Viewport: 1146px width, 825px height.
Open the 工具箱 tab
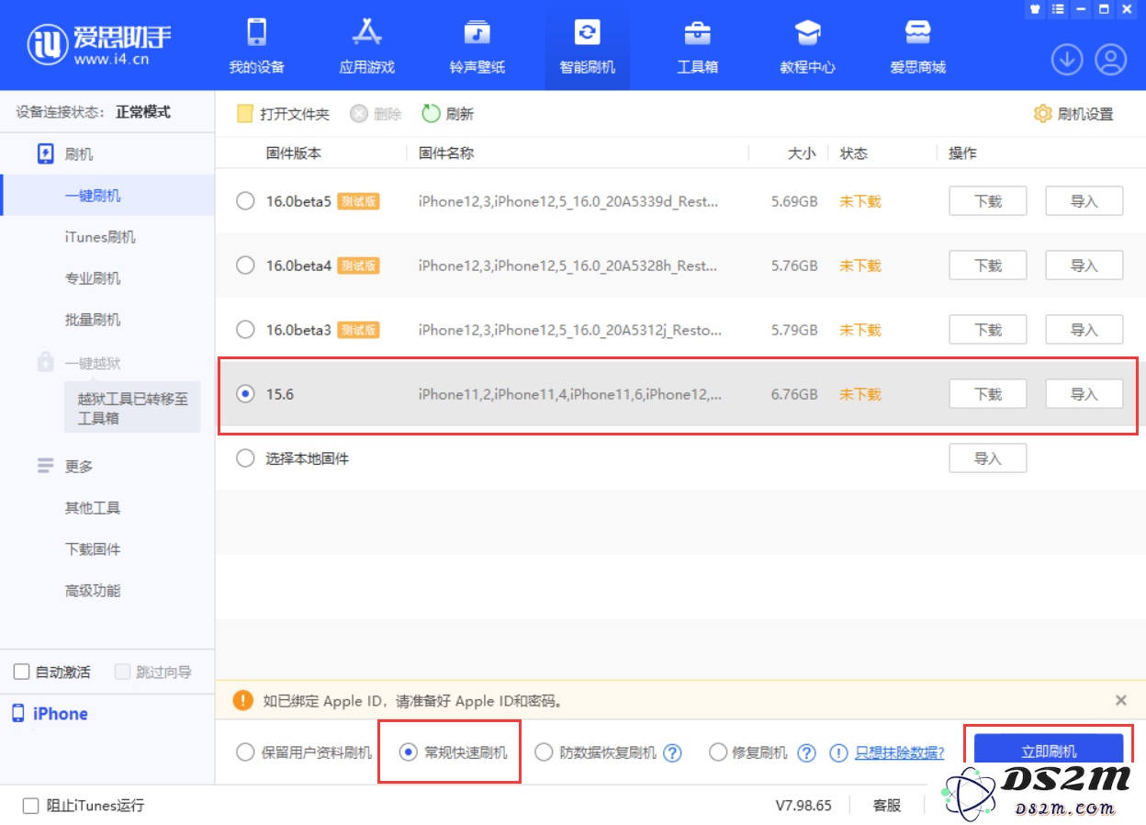coord(698,46)
